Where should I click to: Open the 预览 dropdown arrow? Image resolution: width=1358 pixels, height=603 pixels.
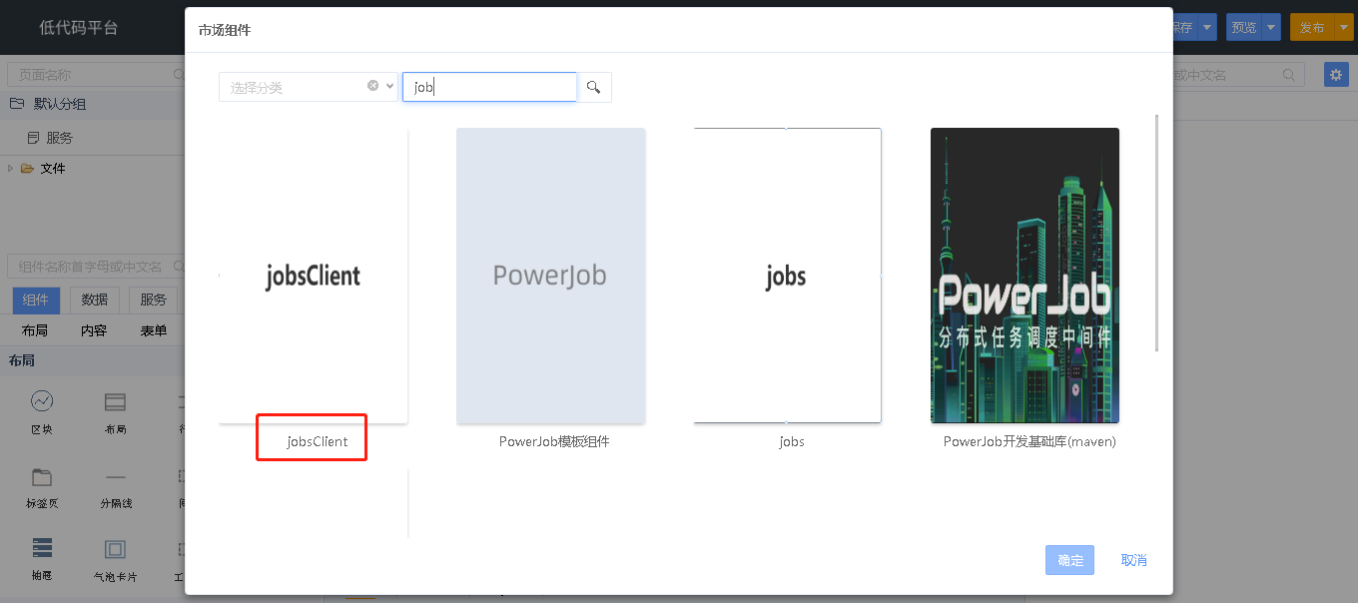pyautogui.click(x=1271, y=28)
